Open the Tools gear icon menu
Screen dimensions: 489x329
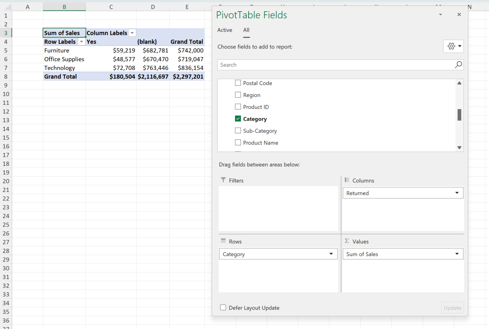pyautogui.click(x=453, y=46)
